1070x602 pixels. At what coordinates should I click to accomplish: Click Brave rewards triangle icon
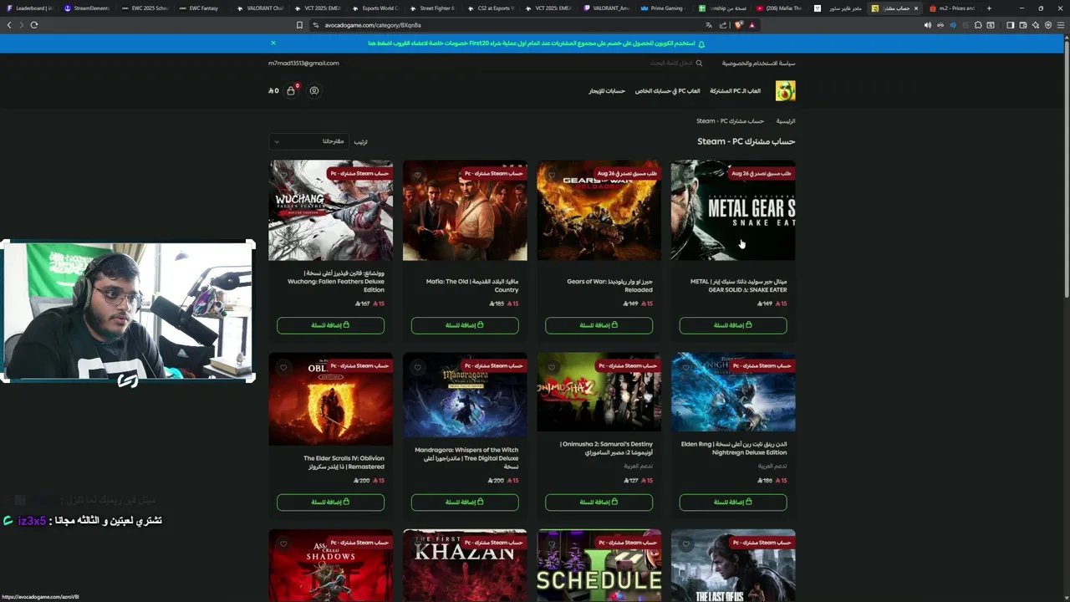tap(752, 25)
